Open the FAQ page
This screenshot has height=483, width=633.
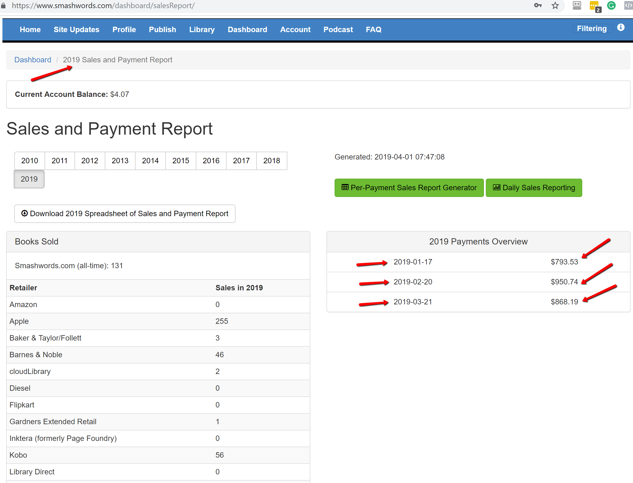click(x=373, y=29)
